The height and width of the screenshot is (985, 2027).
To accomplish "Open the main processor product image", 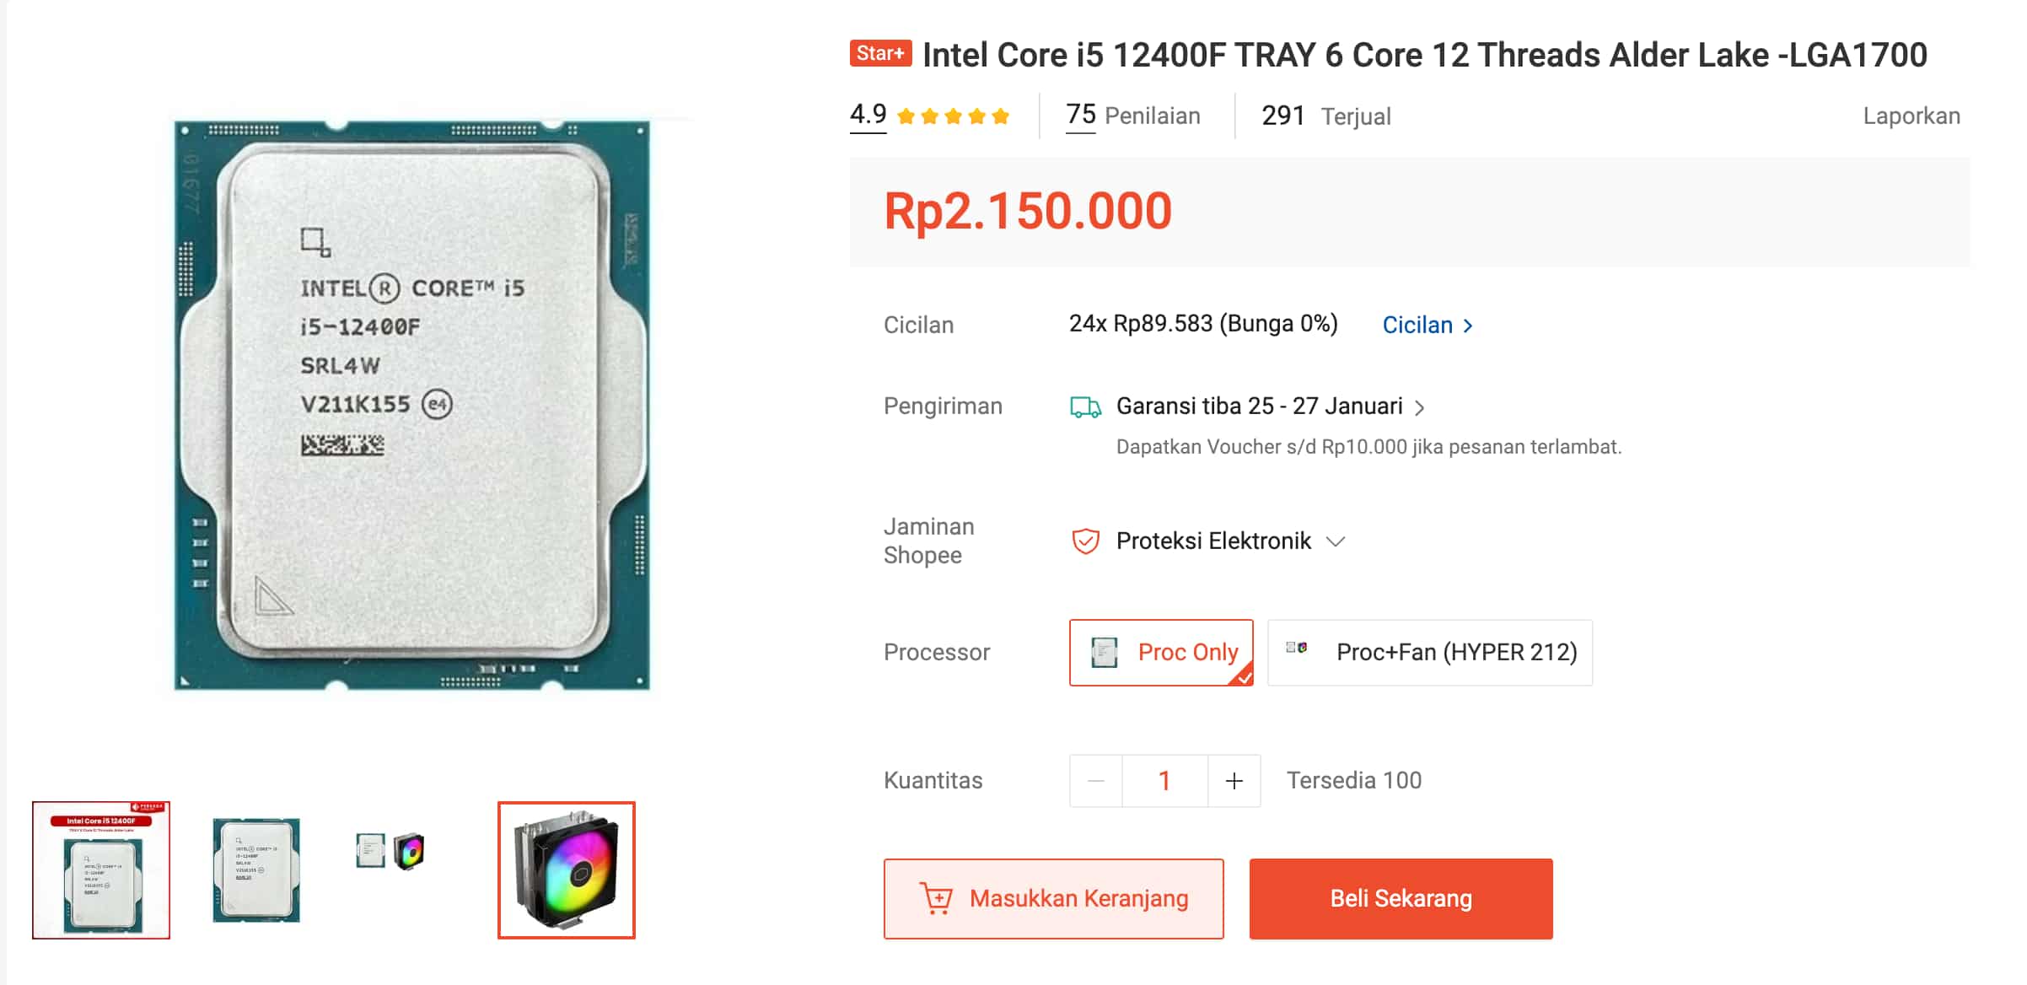I will 411,405.
